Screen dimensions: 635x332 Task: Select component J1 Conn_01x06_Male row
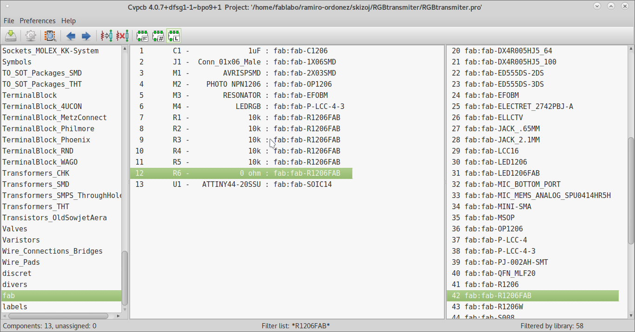pos(241,62)
